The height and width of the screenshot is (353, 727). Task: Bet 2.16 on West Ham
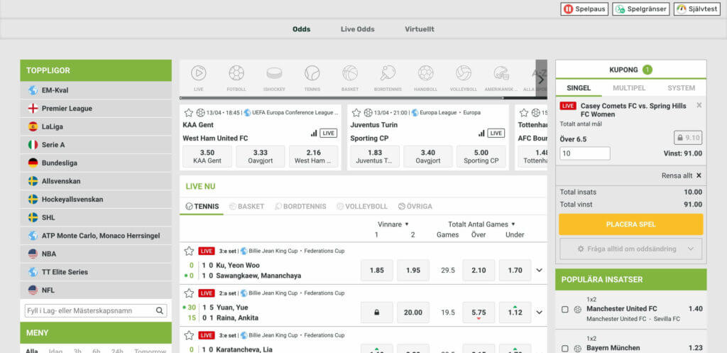coord(313,156)
